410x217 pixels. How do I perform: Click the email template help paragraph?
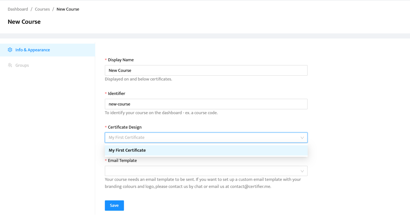203,183
